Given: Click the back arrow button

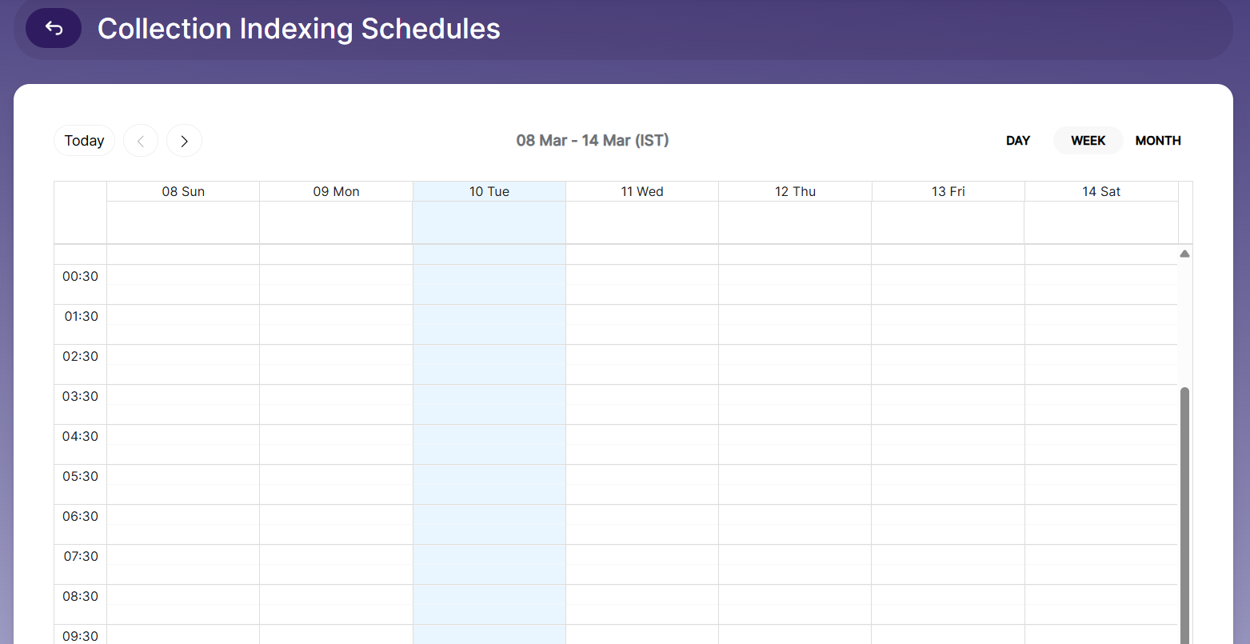Looking at the screenshot, I should click(54, 29).
